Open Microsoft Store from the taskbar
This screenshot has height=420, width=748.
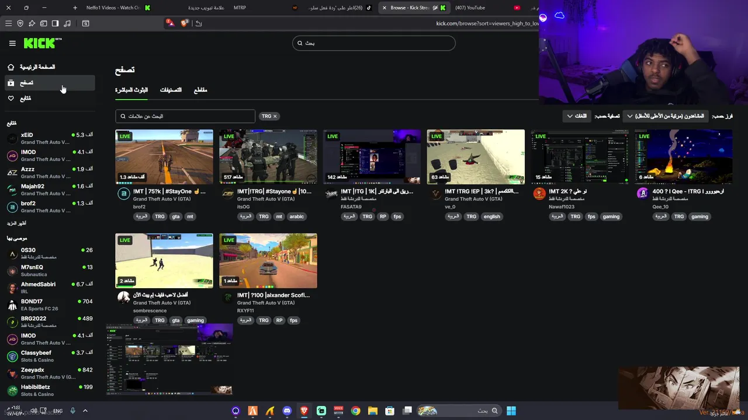pyautogui.click(x=390, y=411)
